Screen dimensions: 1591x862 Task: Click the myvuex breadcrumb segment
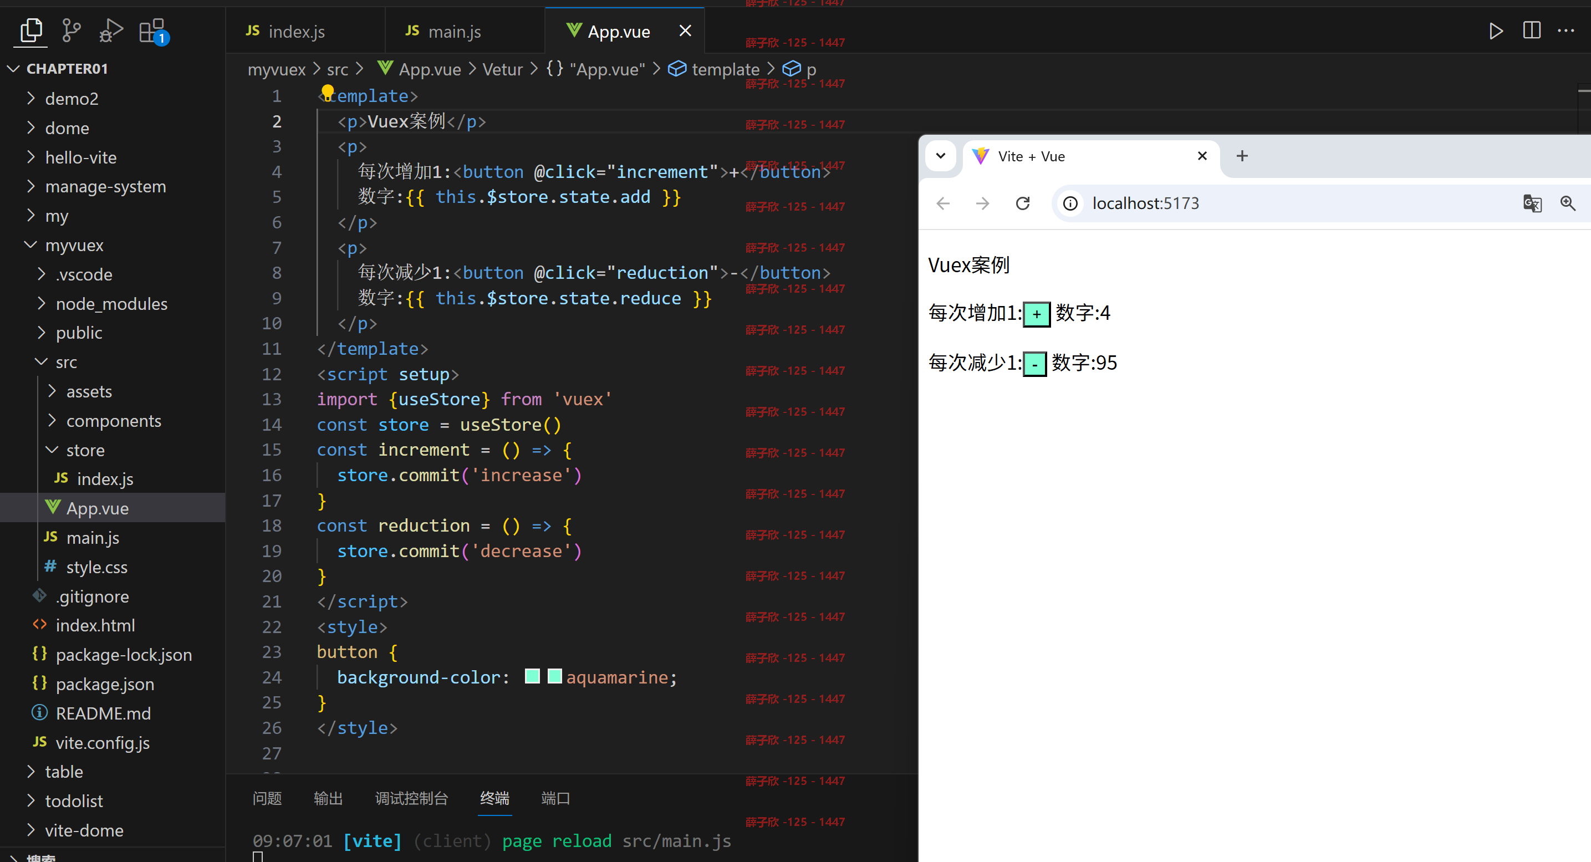(x=276, y=69)
